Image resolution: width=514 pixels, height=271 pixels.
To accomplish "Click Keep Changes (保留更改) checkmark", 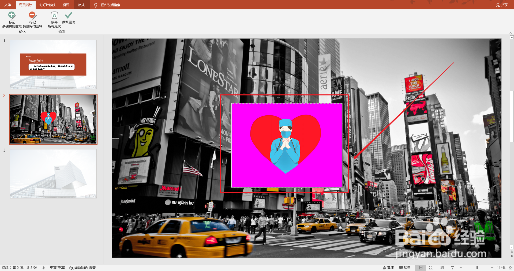I will (69, 18).
